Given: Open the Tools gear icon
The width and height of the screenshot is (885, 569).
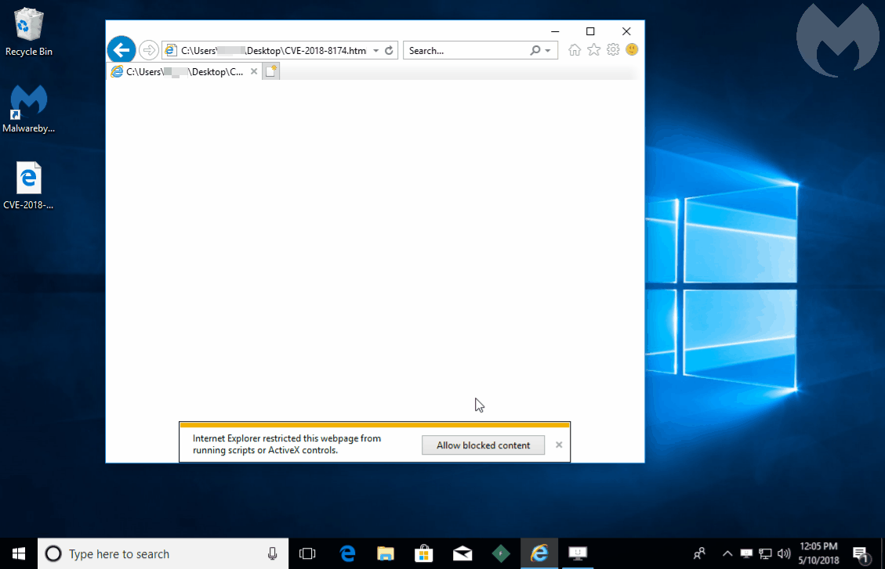Looking at the screenshot, I should (613, 50).
